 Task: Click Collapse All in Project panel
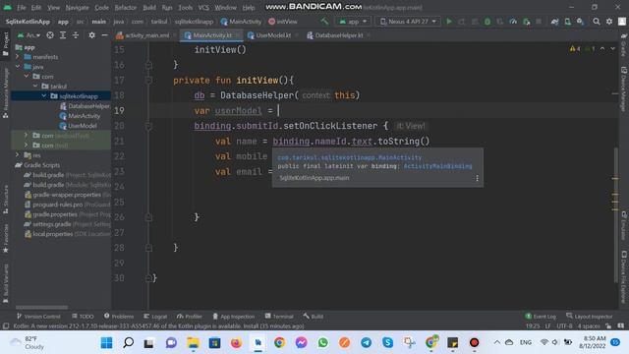coord(76,35)
